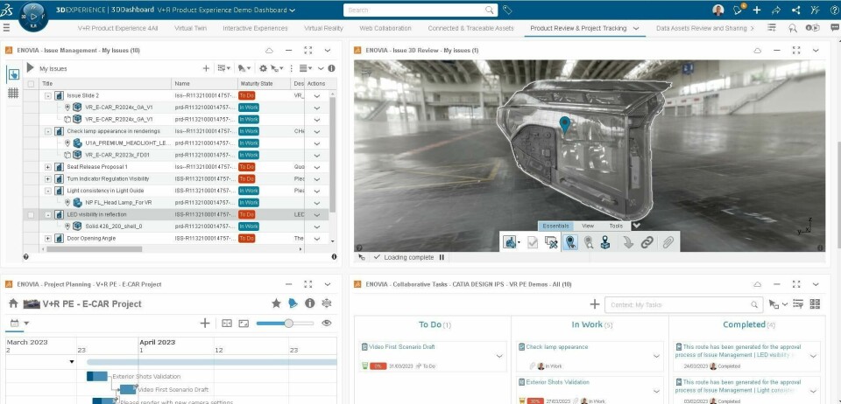Open the Virtual Reality dashboard tab
Image resolution: width=841 pixels, height=404 pixels.
pos(323,28)
